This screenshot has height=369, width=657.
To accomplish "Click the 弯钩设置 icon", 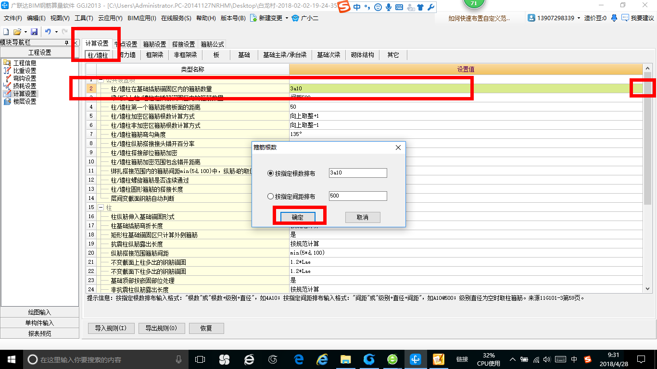I will tap(7, 78).
